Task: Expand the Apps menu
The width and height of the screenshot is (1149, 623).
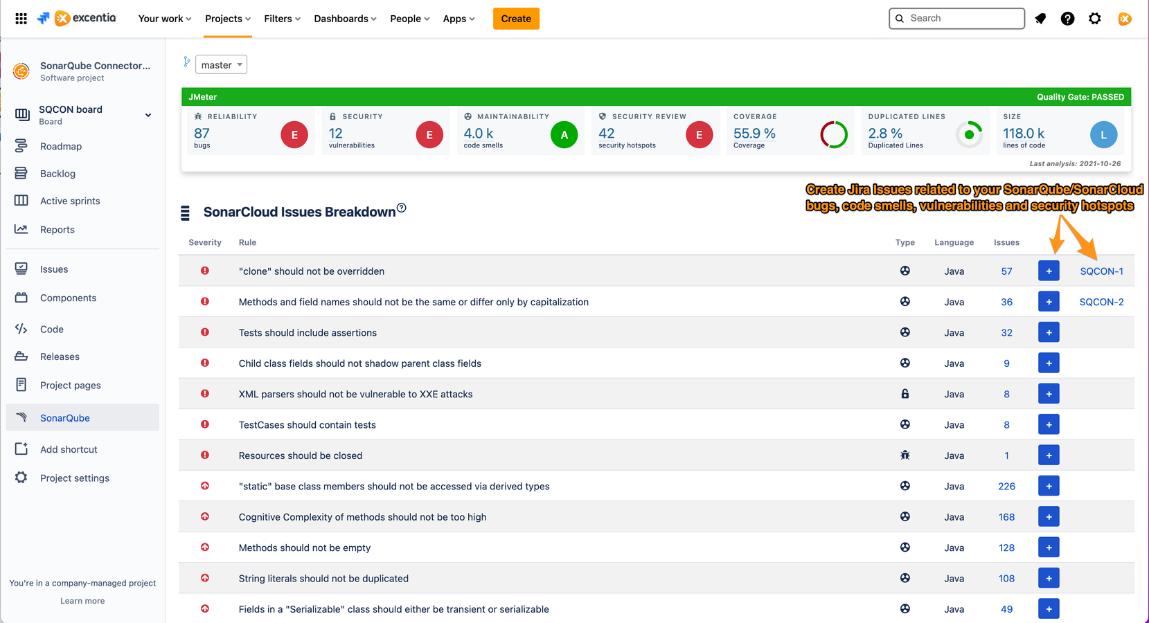Action: pos(458,19)
